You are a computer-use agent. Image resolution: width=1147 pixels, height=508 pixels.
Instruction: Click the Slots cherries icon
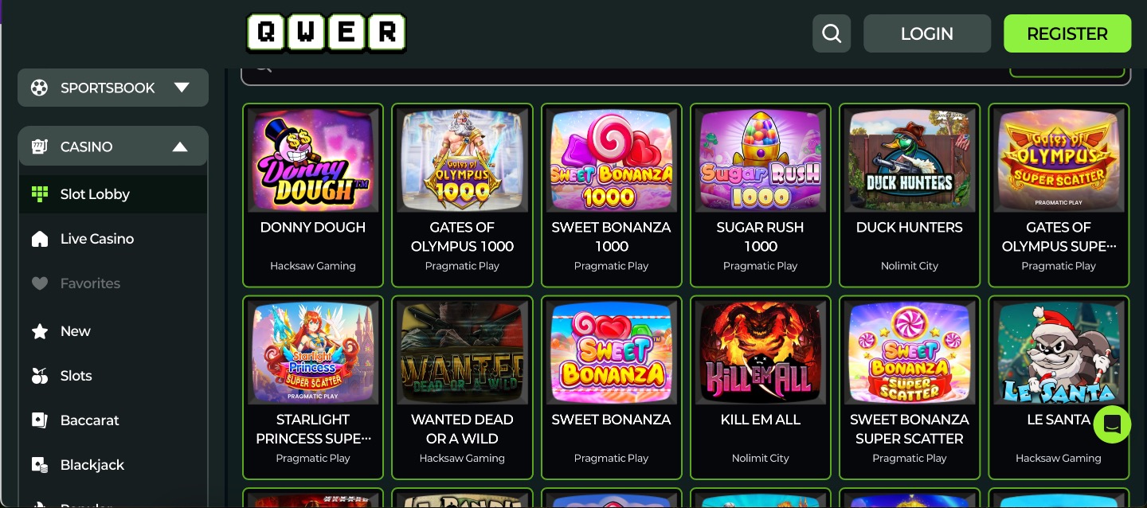tap(40, 376)
